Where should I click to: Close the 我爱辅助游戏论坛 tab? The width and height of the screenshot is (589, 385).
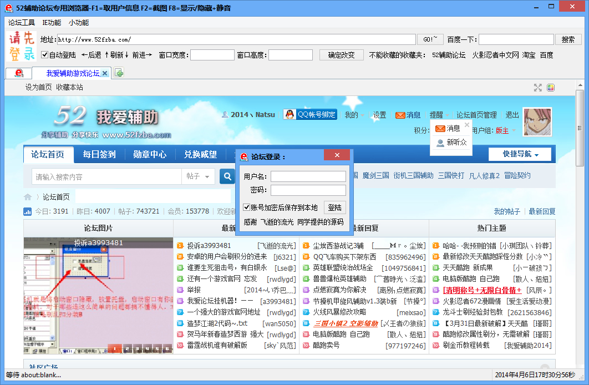pyautogui.click(x=105, y=73)
